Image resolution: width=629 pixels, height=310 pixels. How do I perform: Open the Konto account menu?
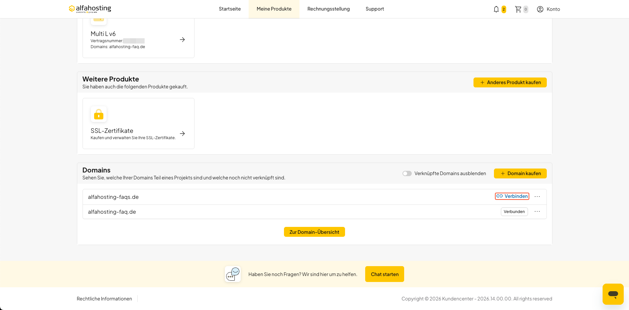(x=548, y=9)
